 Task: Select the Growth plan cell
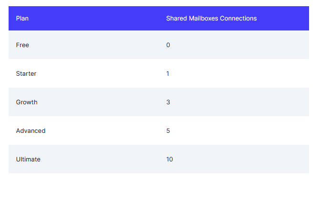coord(83,102)
